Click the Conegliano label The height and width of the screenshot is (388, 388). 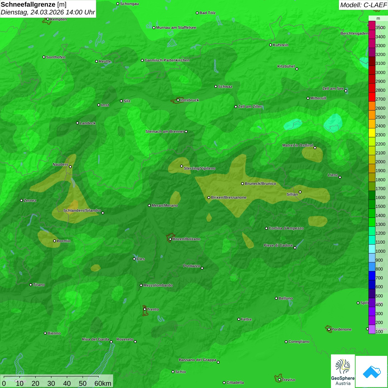pos(299,341)
